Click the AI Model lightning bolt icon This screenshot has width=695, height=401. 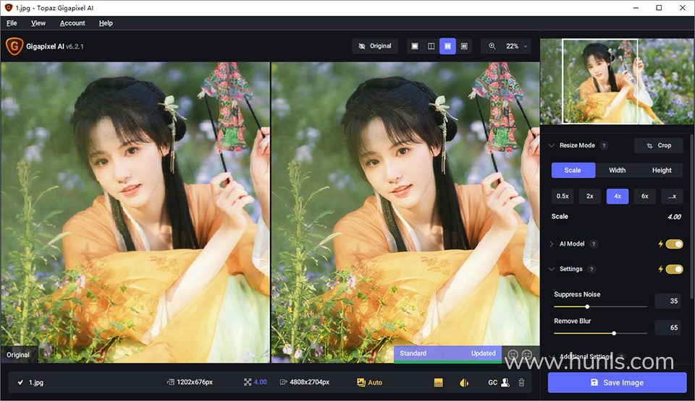(x=660, y=244)
